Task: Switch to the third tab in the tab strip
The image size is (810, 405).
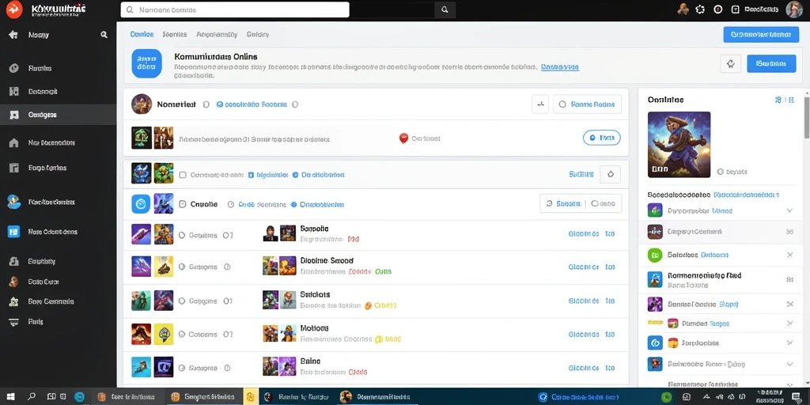Action: [x=217, y=34]
